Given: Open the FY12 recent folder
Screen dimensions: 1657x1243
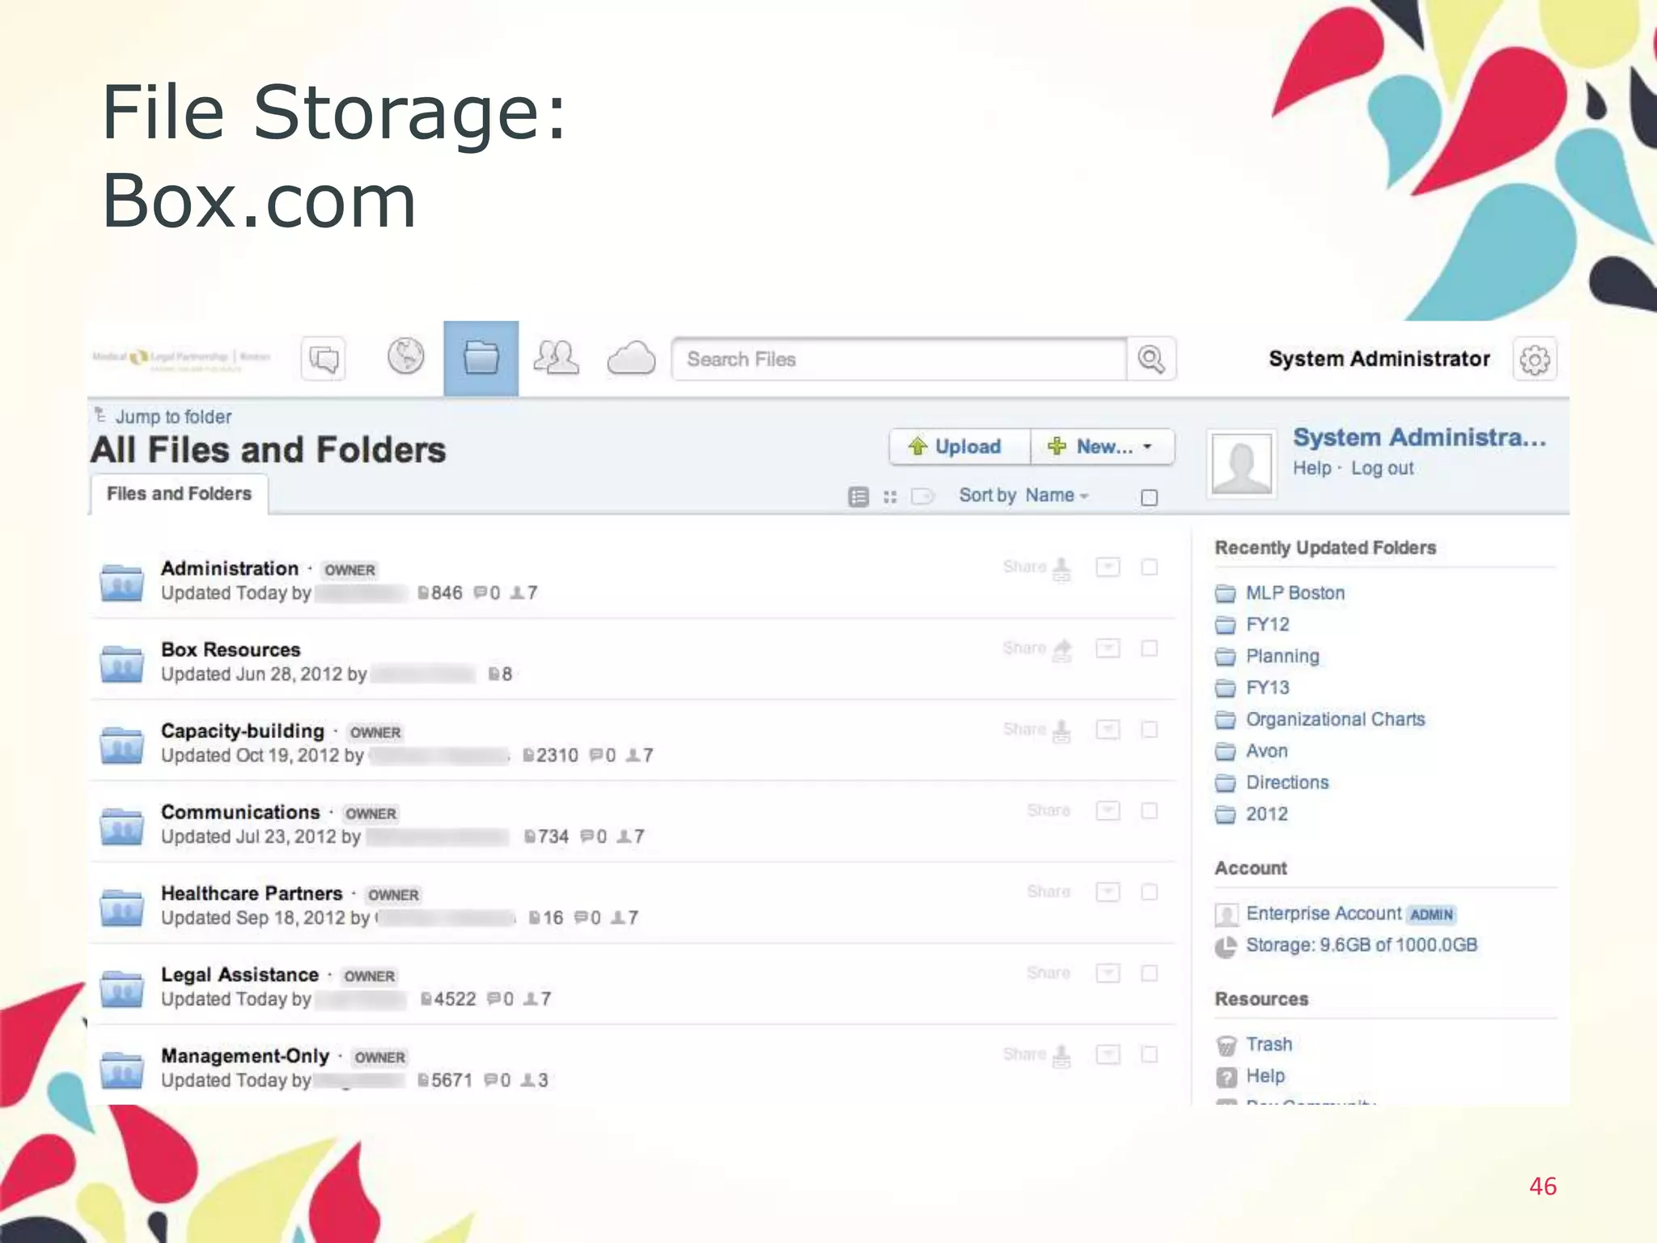Looking at the screenshot, I should point(1268,625).
